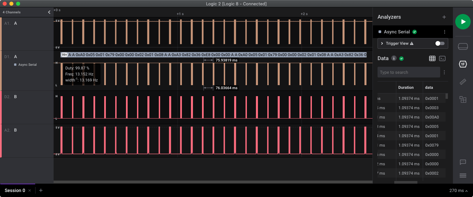Click the Freq: 13.152 Hz readout
This screenshot has height=197, width=473.
pos(79,74)
